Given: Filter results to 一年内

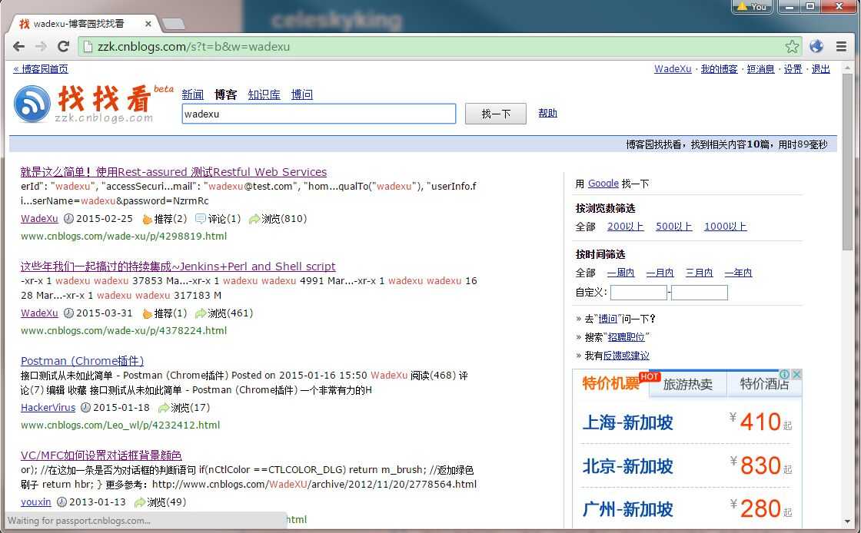Looking at the screenshot, I should pyautogui.click(x=739, y=273).
